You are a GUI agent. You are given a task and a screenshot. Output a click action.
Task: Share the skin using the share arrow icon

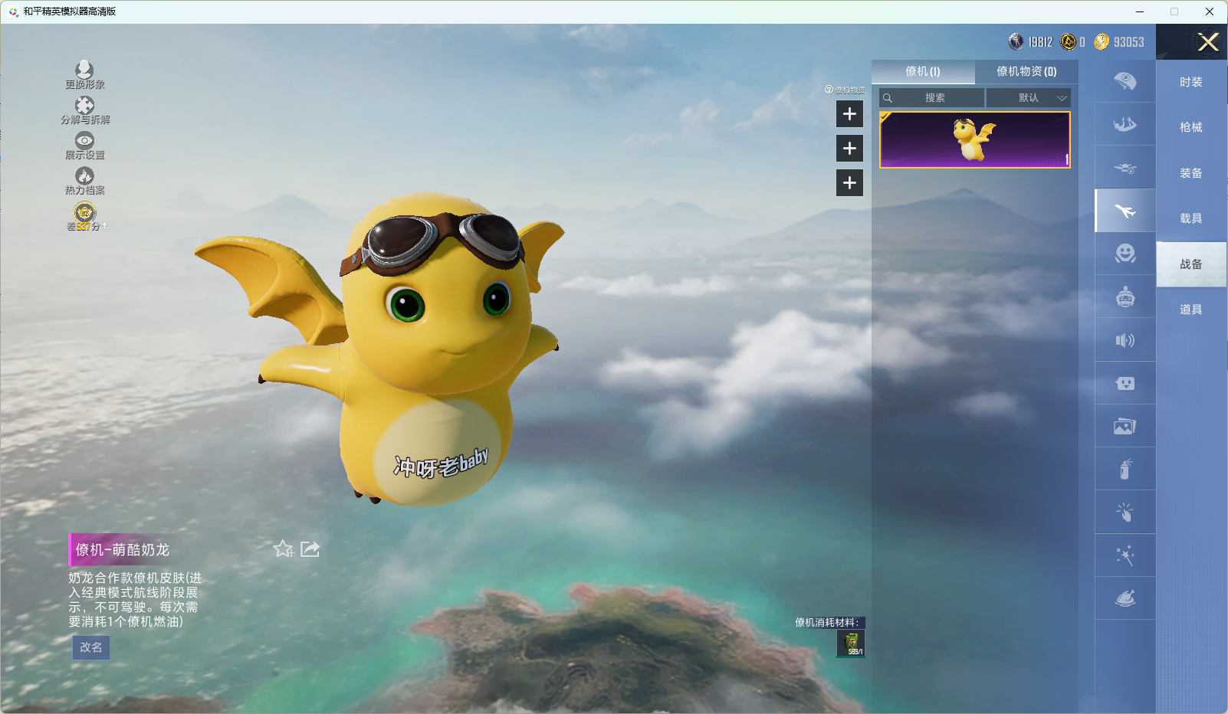tap(310, 549)
